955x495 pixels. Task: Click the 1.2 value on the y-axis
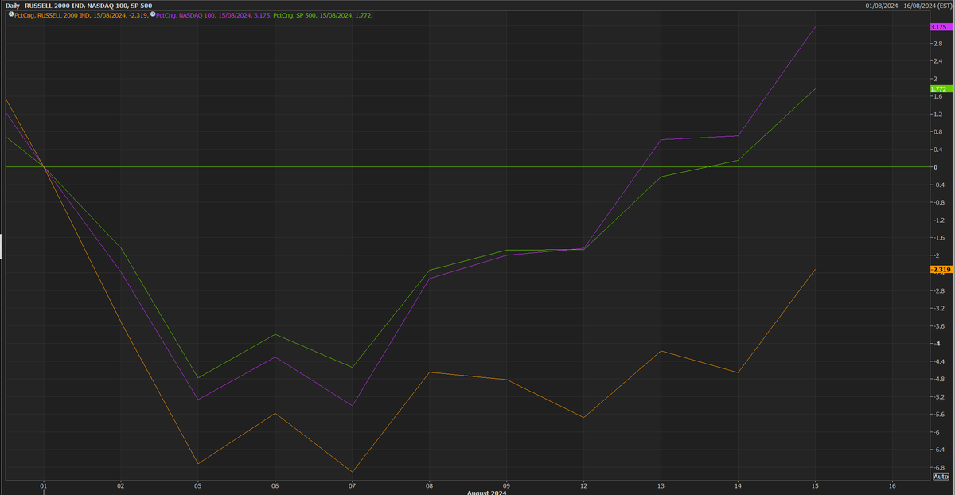(x=937, y=114)
